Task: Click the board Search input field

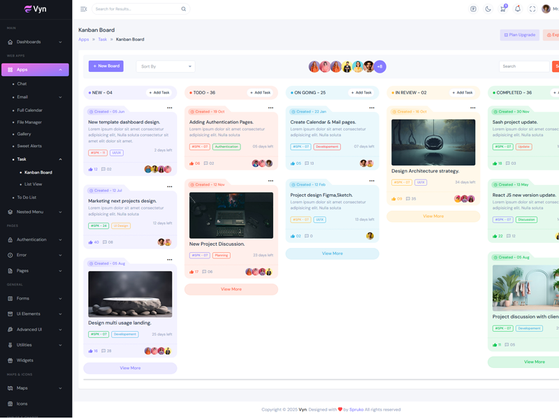Action: click(523, 66)
